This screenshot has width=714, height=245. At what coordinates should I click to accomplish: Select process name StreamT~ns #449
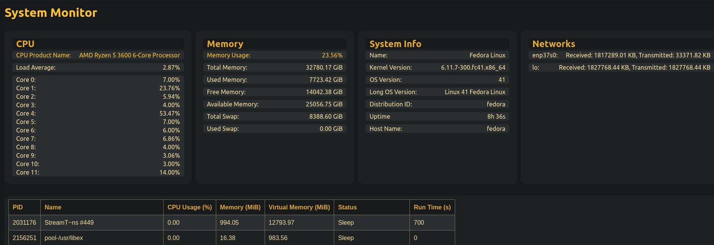click(x=102, y=222)
